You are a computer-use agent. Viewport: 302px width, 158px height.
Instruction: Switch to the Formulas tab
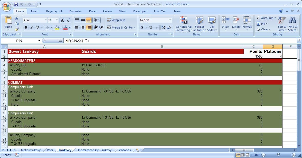(75, 11)
